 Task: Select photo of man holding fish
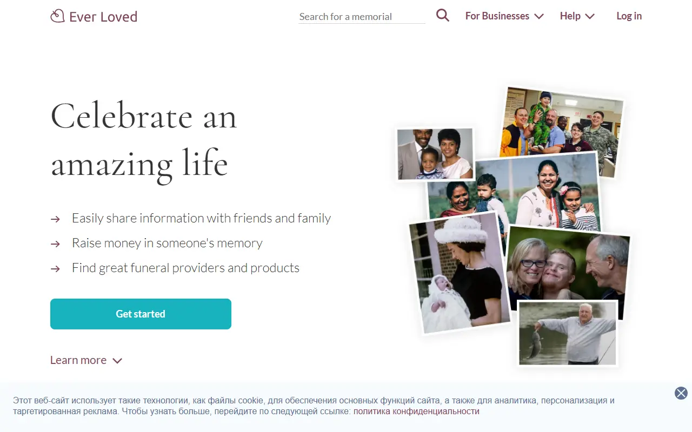[x=568, y=333]
